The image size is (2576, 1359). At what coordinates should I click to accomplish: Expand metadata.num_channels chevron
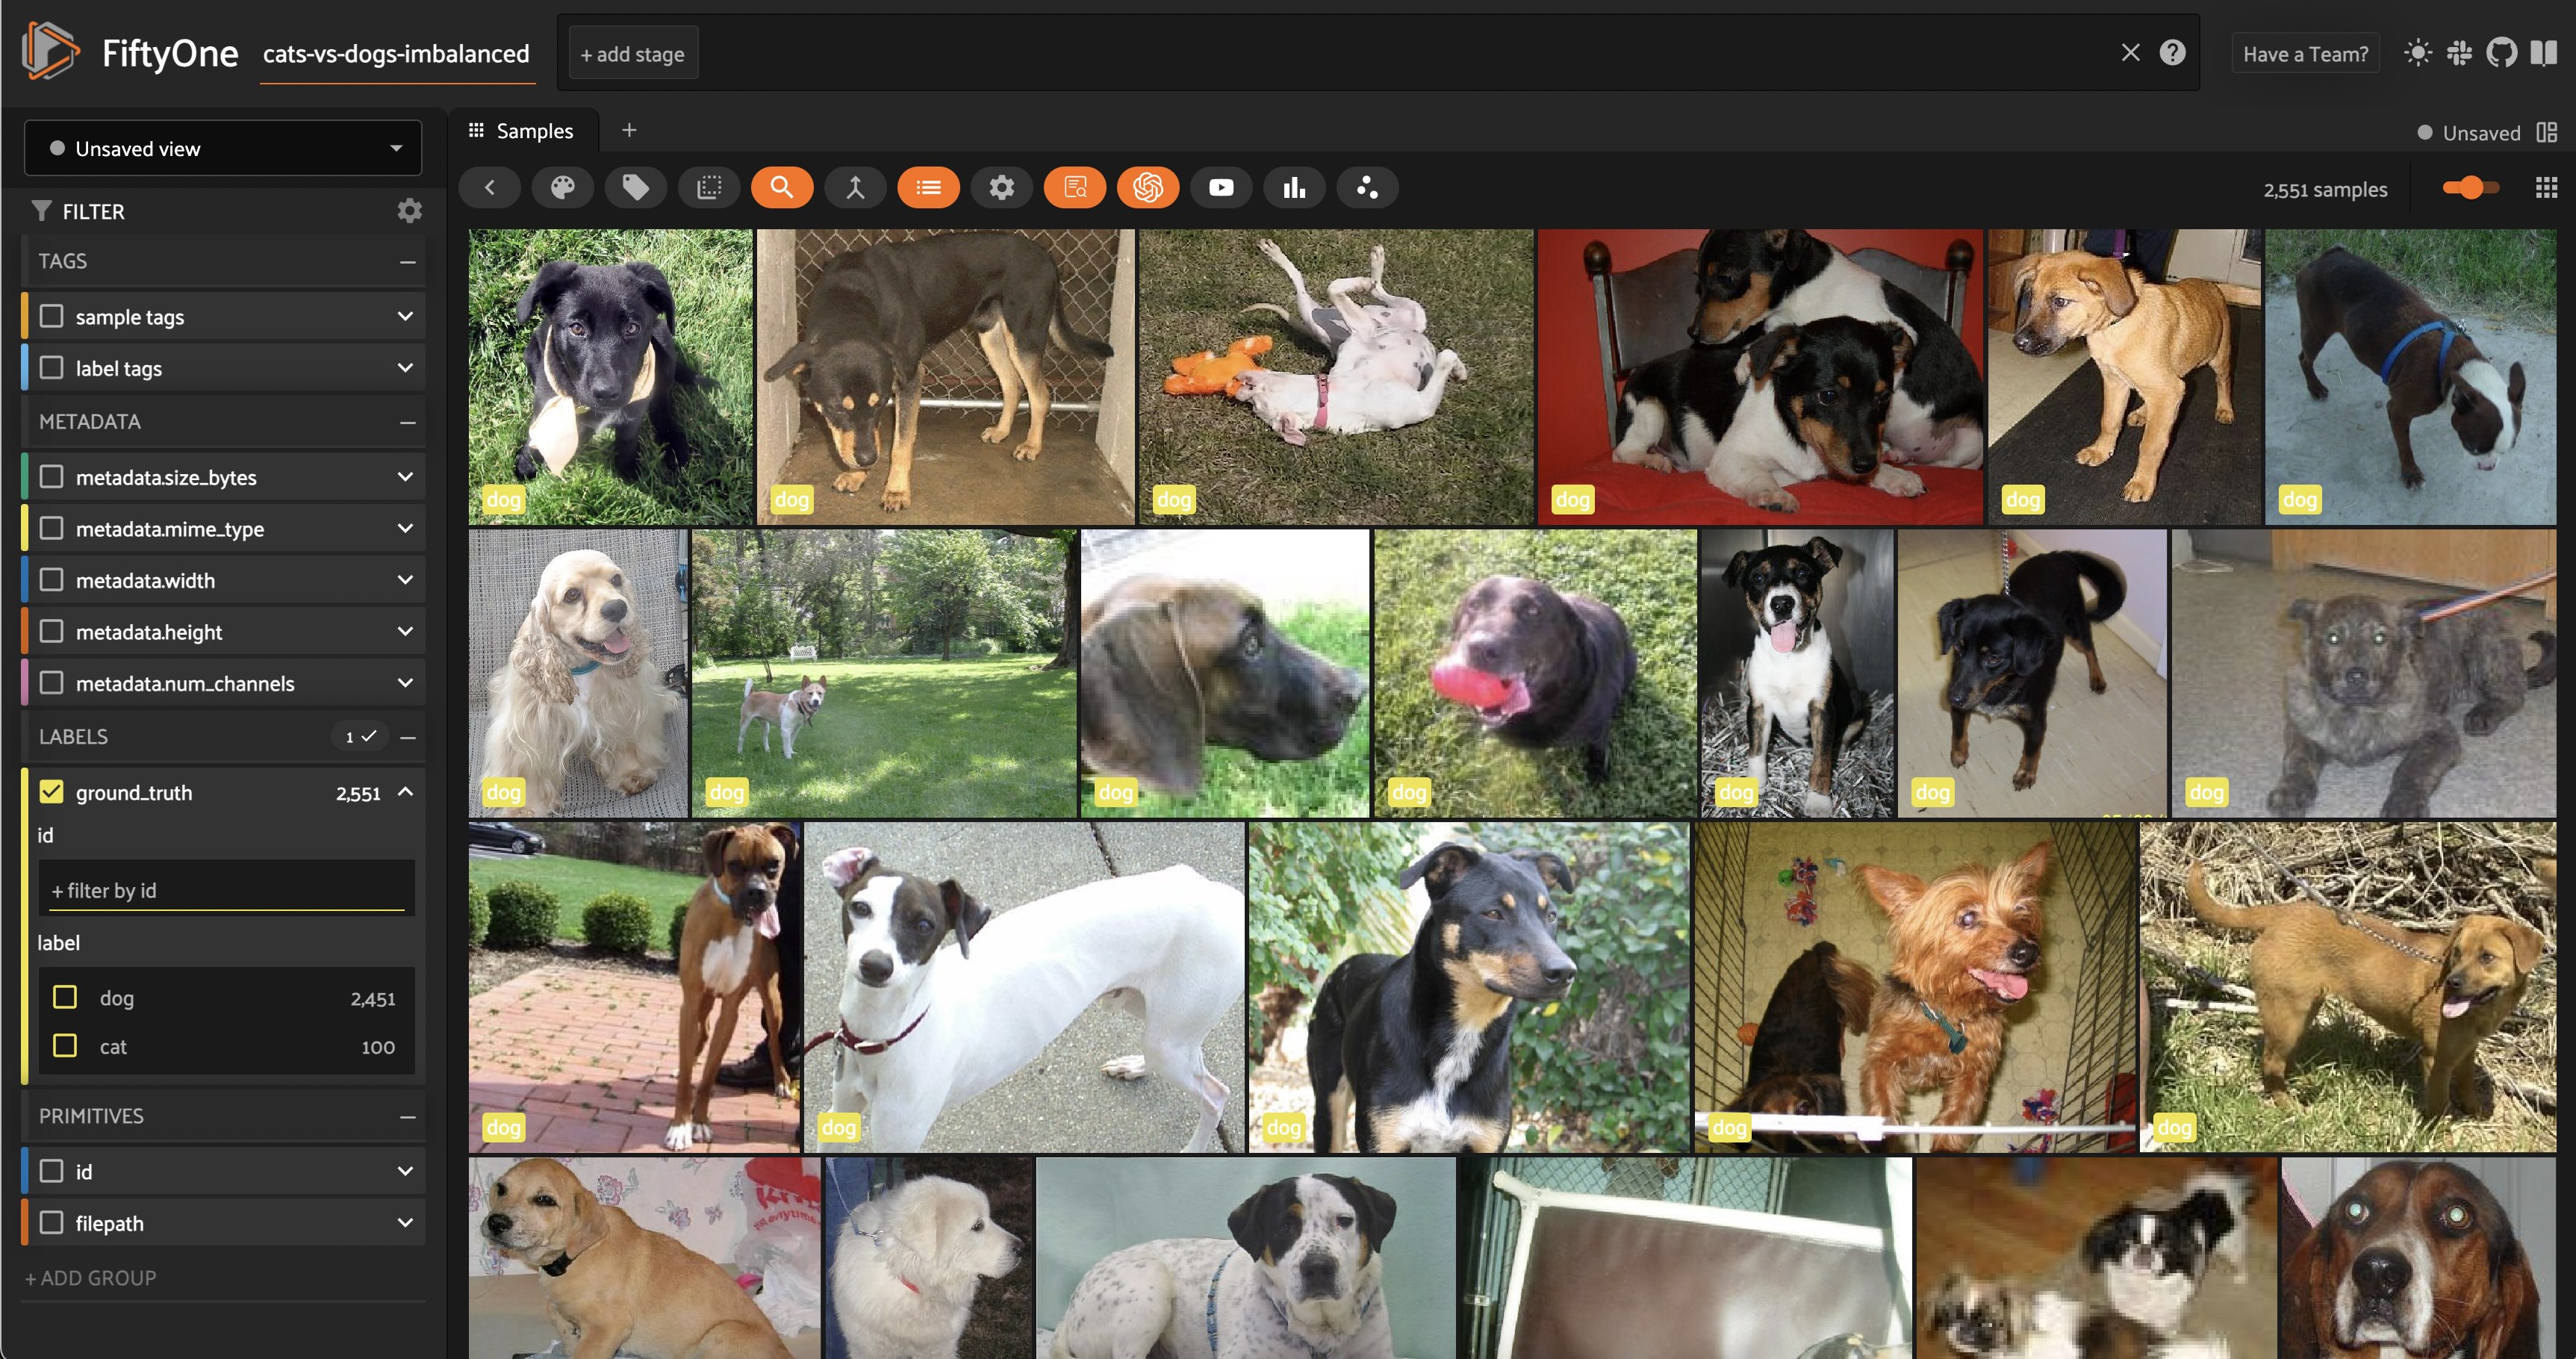405,683
